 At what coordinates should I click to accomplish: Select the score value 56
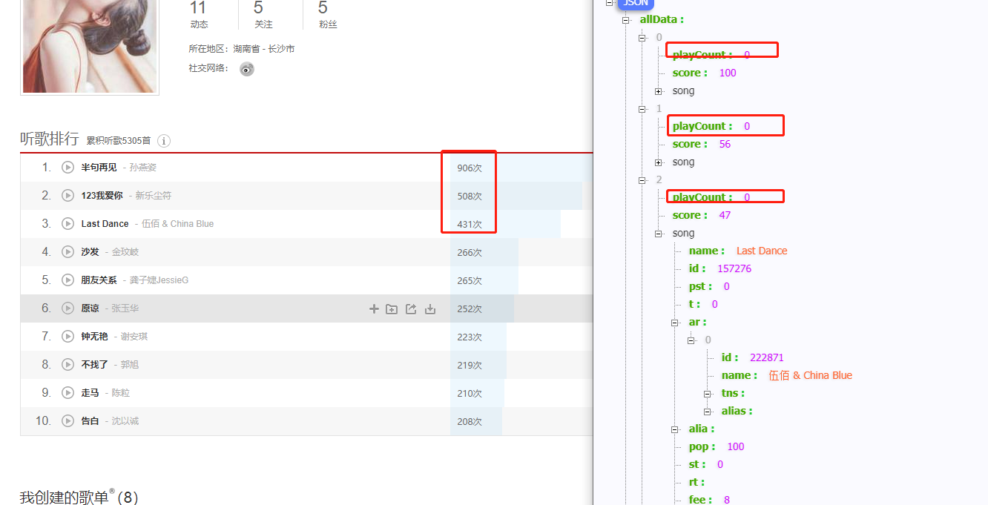725,144
